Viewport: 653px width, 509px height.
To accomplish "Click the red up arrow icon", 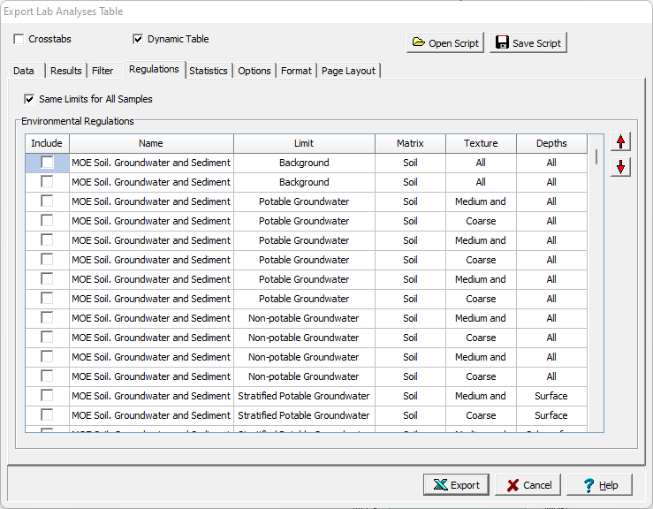I will tap(620, 141).
